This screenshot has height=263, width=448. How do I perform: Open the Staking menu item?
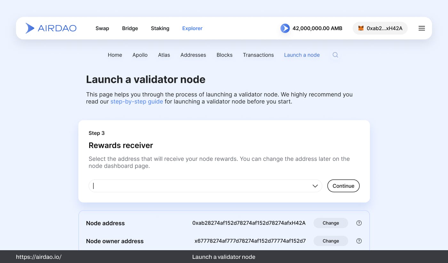(160, 28)
